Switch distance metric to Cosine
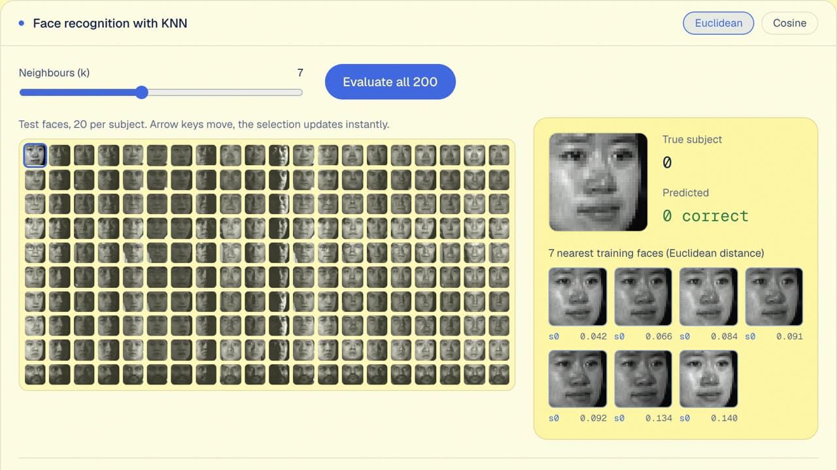This screenshot has width=837, height=470. pos(789,23)
